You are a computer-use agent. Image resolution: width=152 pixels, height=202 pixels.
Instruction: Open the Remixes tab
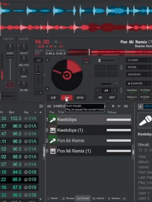[68, 199]
